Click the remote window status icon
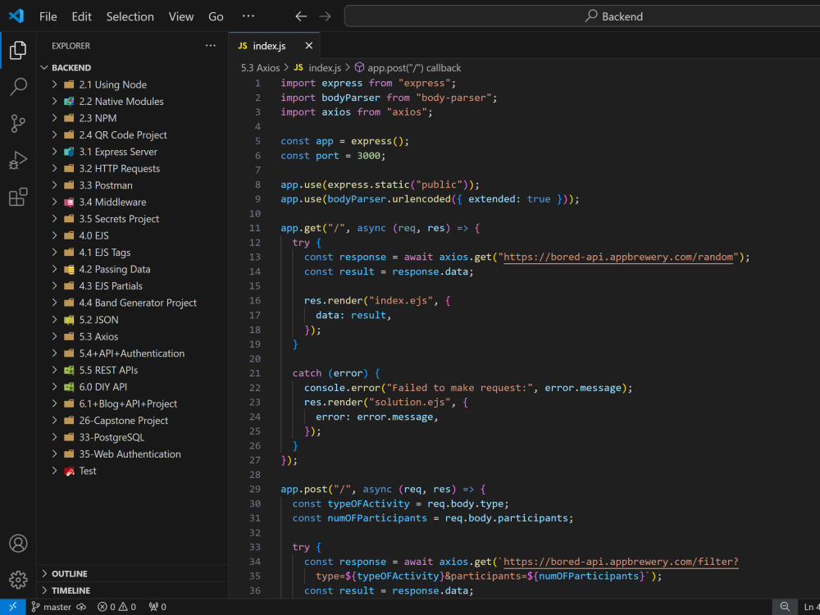Image resolution: width=820 pixels, height=615 pixels. [12, 607]
